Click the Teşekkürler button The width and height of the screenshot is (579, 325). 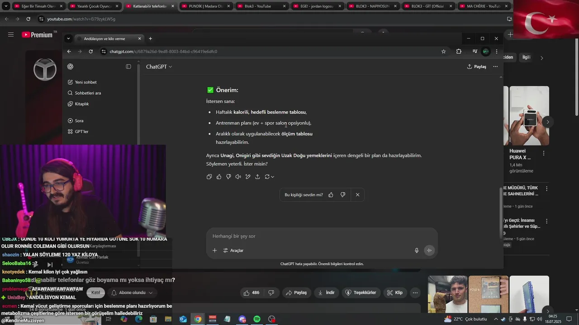(361, 292)
